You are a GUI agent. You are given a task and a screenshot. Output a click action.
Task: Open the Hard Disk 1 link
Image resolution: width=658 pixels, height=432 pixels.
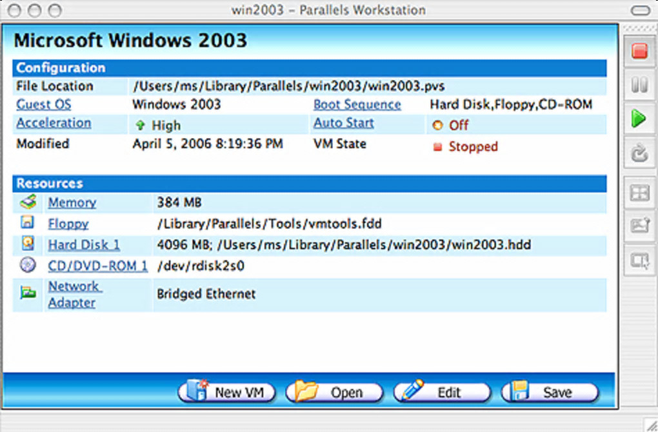pyautogui.click(x=84, y=244)
